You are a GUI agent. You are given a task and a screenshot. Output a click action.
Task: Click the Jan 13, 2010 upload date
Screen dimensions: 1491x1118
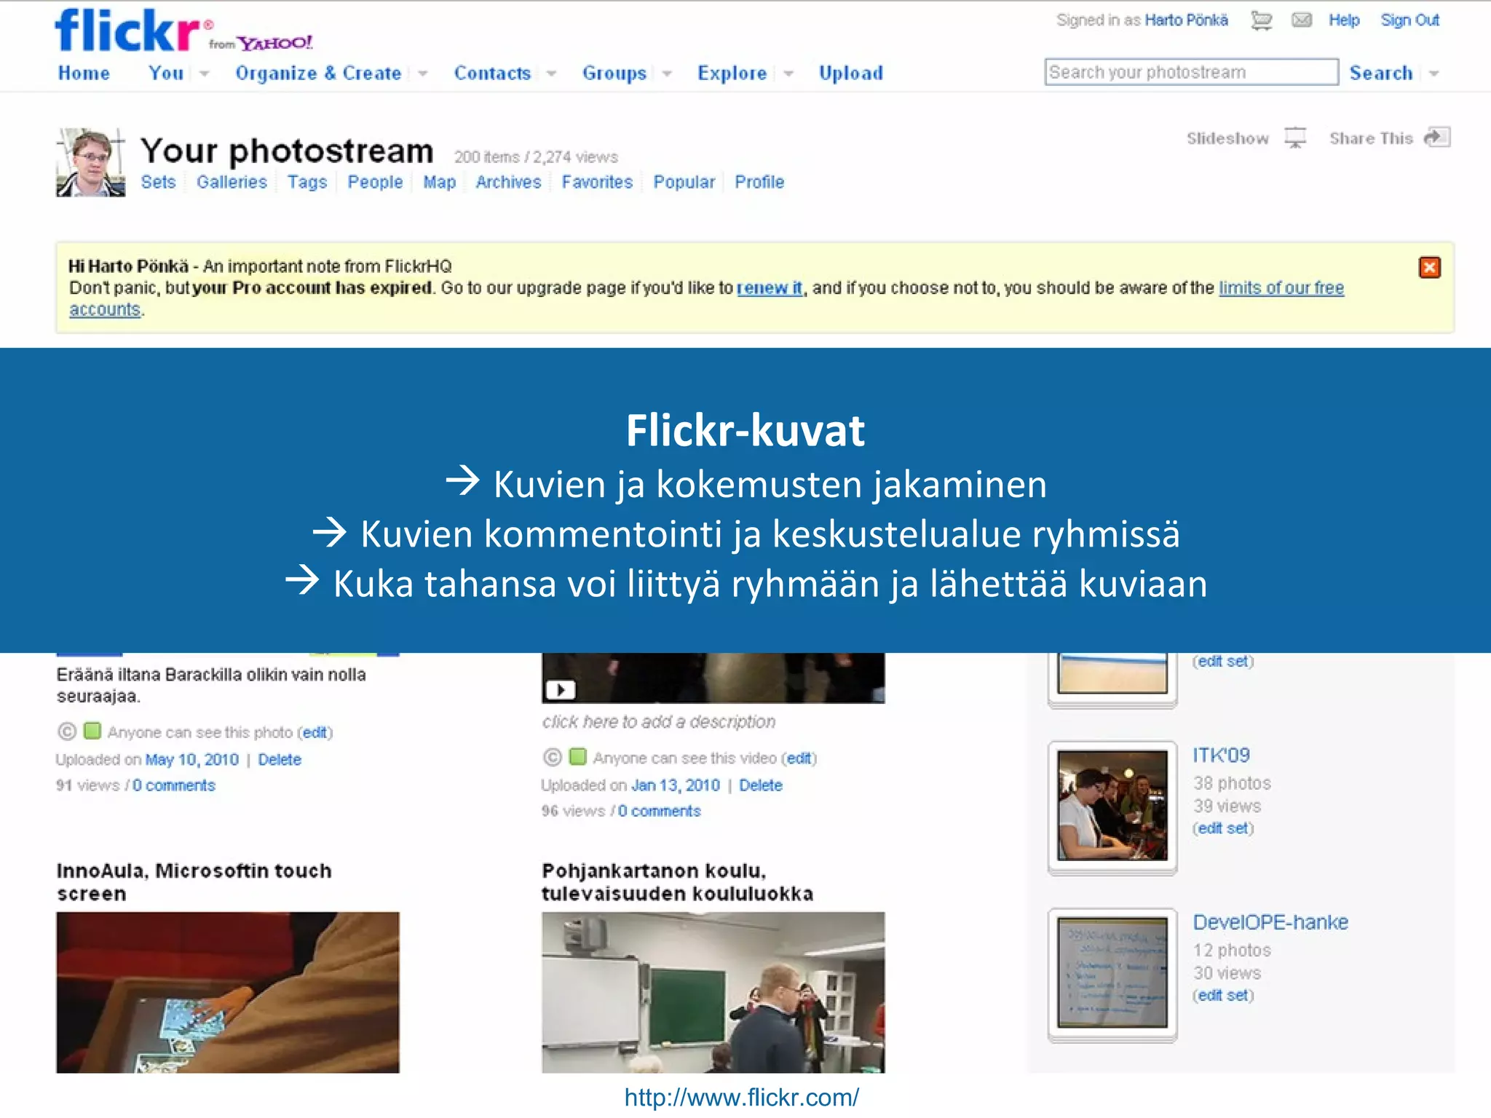click(675, 785)
